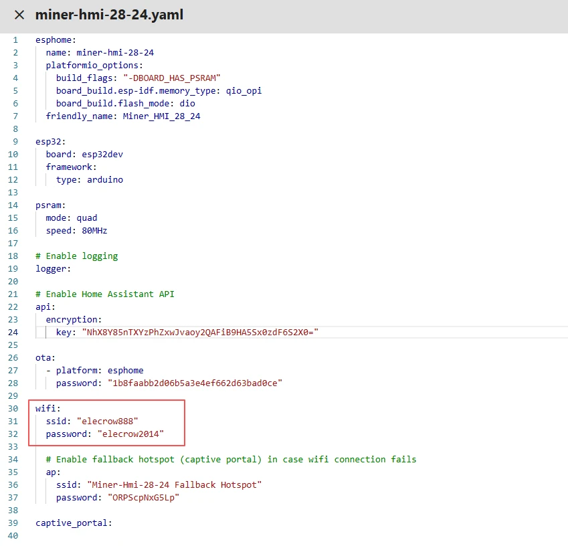Click the friendly_name value Miner_HMI_28_24
The image size is (568, 550).
(161, 116)
